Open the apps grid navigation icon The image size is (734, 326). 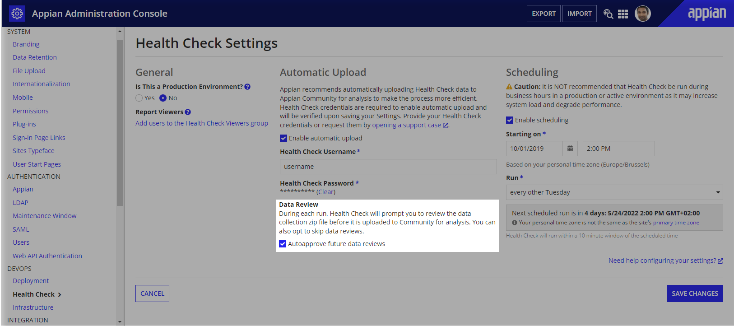tap(623, 14)
